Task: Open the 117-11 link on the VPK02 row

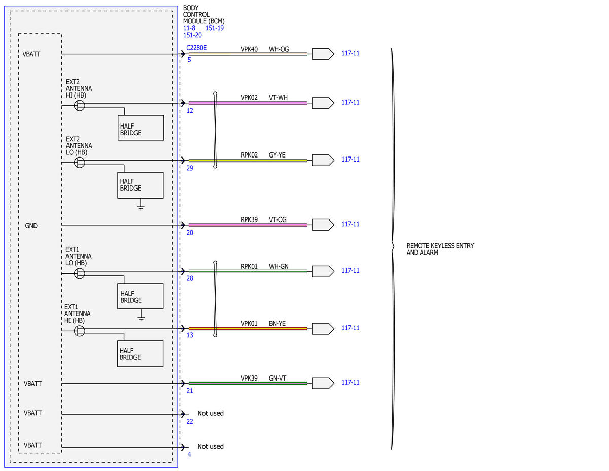Action: click(350, 102)
